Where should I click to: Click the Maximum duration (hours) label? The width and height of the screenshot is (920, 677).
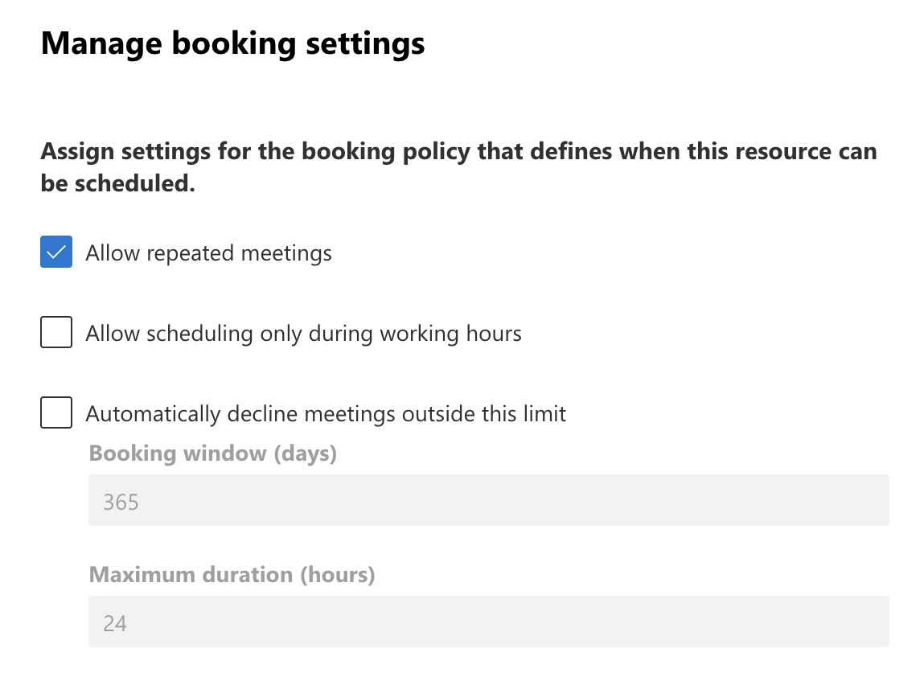coord(232,575)
